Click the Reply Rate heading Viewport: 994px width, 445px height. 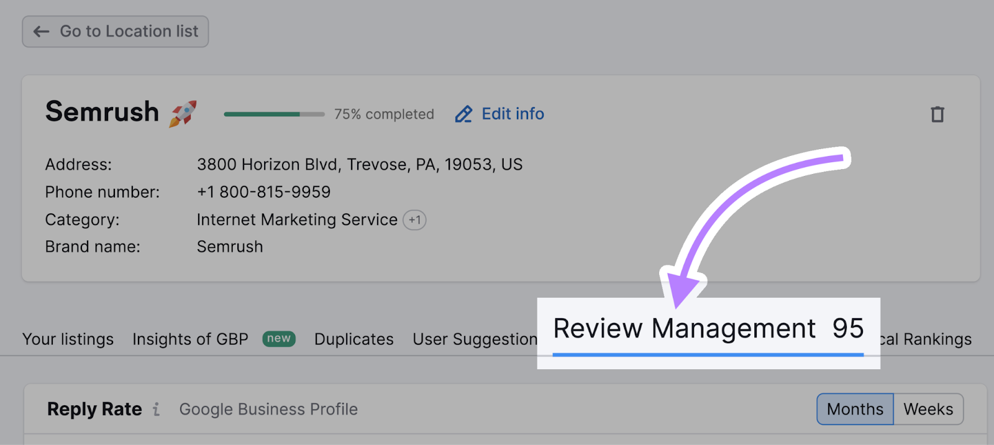pos(94,409)
